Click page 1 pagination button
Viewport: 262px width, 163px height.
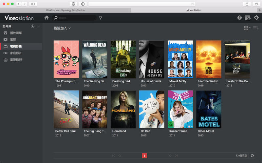click(x=144, y=156)
